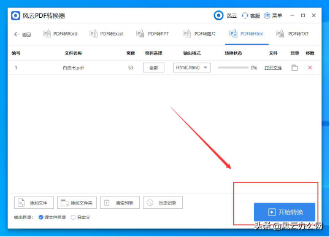Click the 清空列表 button

(120, 203)
